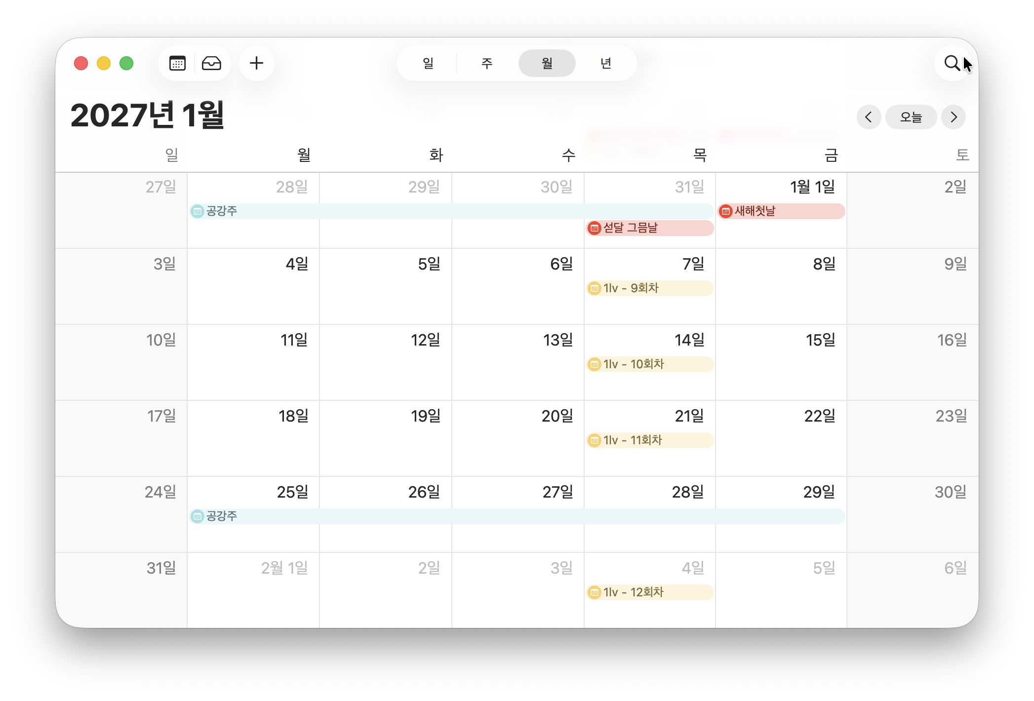Open the 섣달 그믐날 holiday event
This screenshot has height=701, width=1034.
tap(650, 228)
